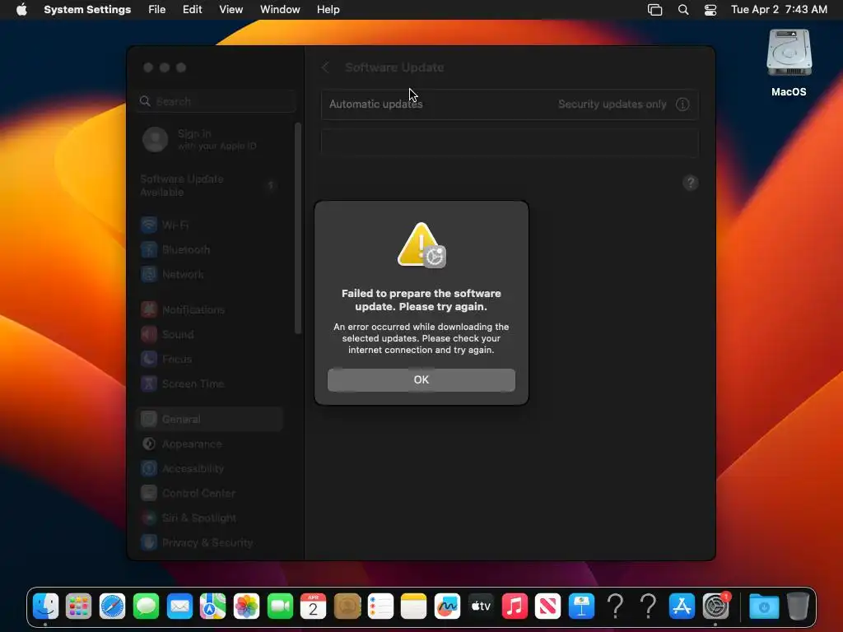The width and height of the screenshot is (843, 632).
Task: Open Calendar in the Dock
Action: tap(314, 606)
